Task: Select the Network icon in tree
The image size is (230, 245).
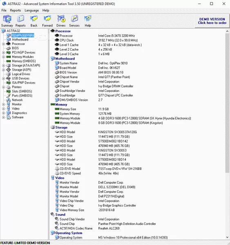Action: tap(9, 100)
